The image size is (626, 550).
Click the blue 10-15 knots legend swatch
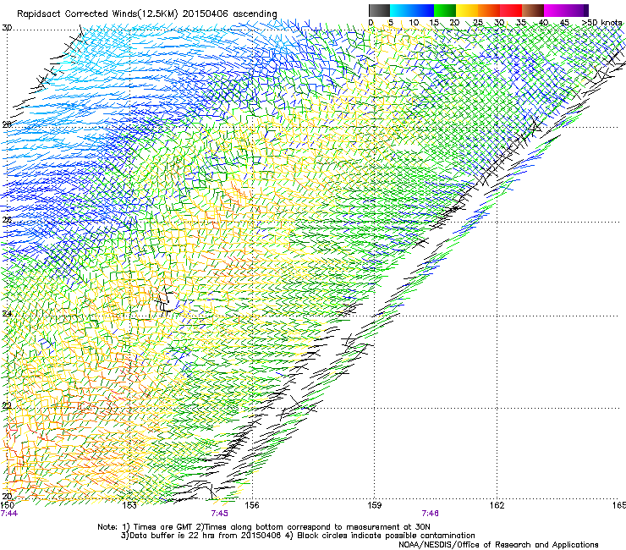423,10
